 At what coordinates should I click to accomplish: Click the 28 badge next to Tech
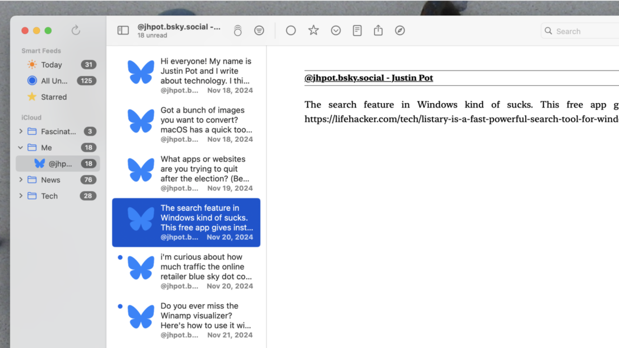(88, 196)
